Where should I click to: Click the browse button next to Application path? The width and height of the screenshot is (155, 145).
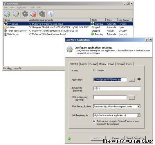click(132, 80)
